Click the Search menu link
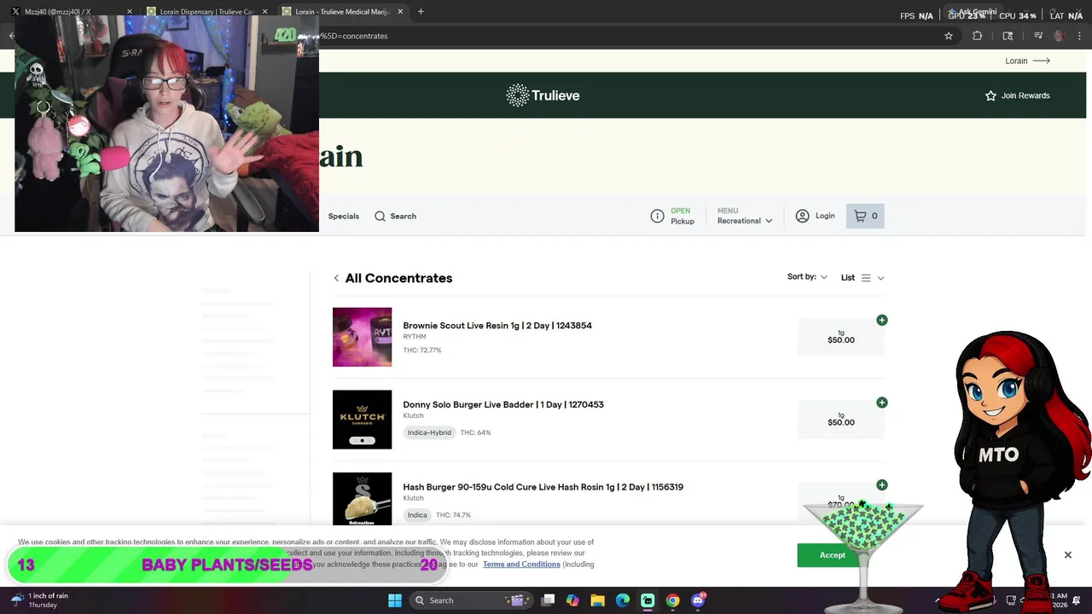The height and width of the screenshot is (614, 1092). click(404, 216)
